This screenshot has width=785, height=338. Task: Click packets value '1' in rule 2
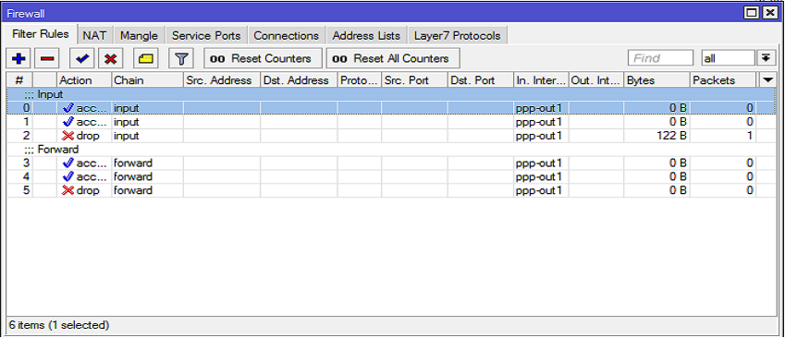tap(750, 136)
